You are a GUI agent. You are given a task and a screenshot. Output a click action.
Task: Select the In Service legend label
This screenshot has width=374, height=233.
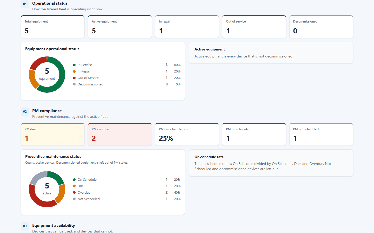[x=85, y=65]
